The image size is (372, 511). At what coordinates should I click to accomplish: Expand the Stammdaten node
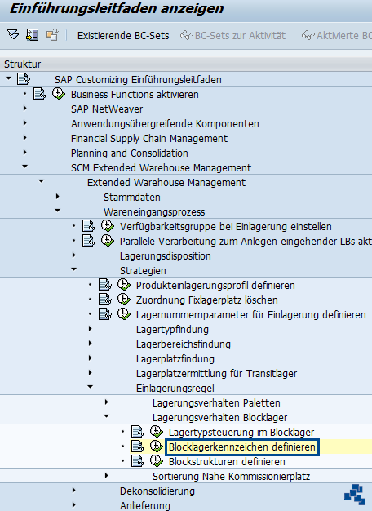coord(58,196)
